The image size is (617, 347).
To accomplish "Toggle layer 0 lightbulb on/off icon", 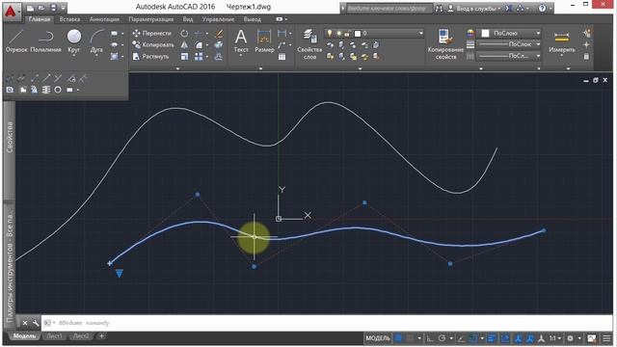I will 330,34.
